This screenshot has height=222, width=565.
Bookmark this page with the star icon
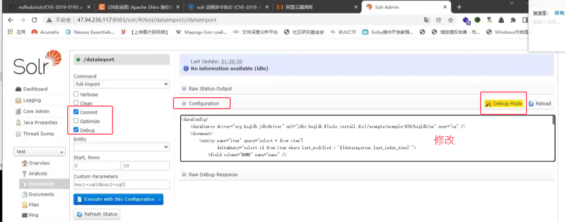[450, 20]
